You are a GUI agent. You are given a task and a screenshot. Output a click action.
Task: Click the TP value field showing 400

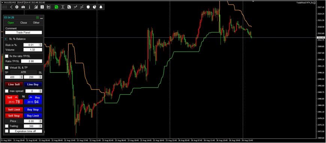click(x=12, y=77)
